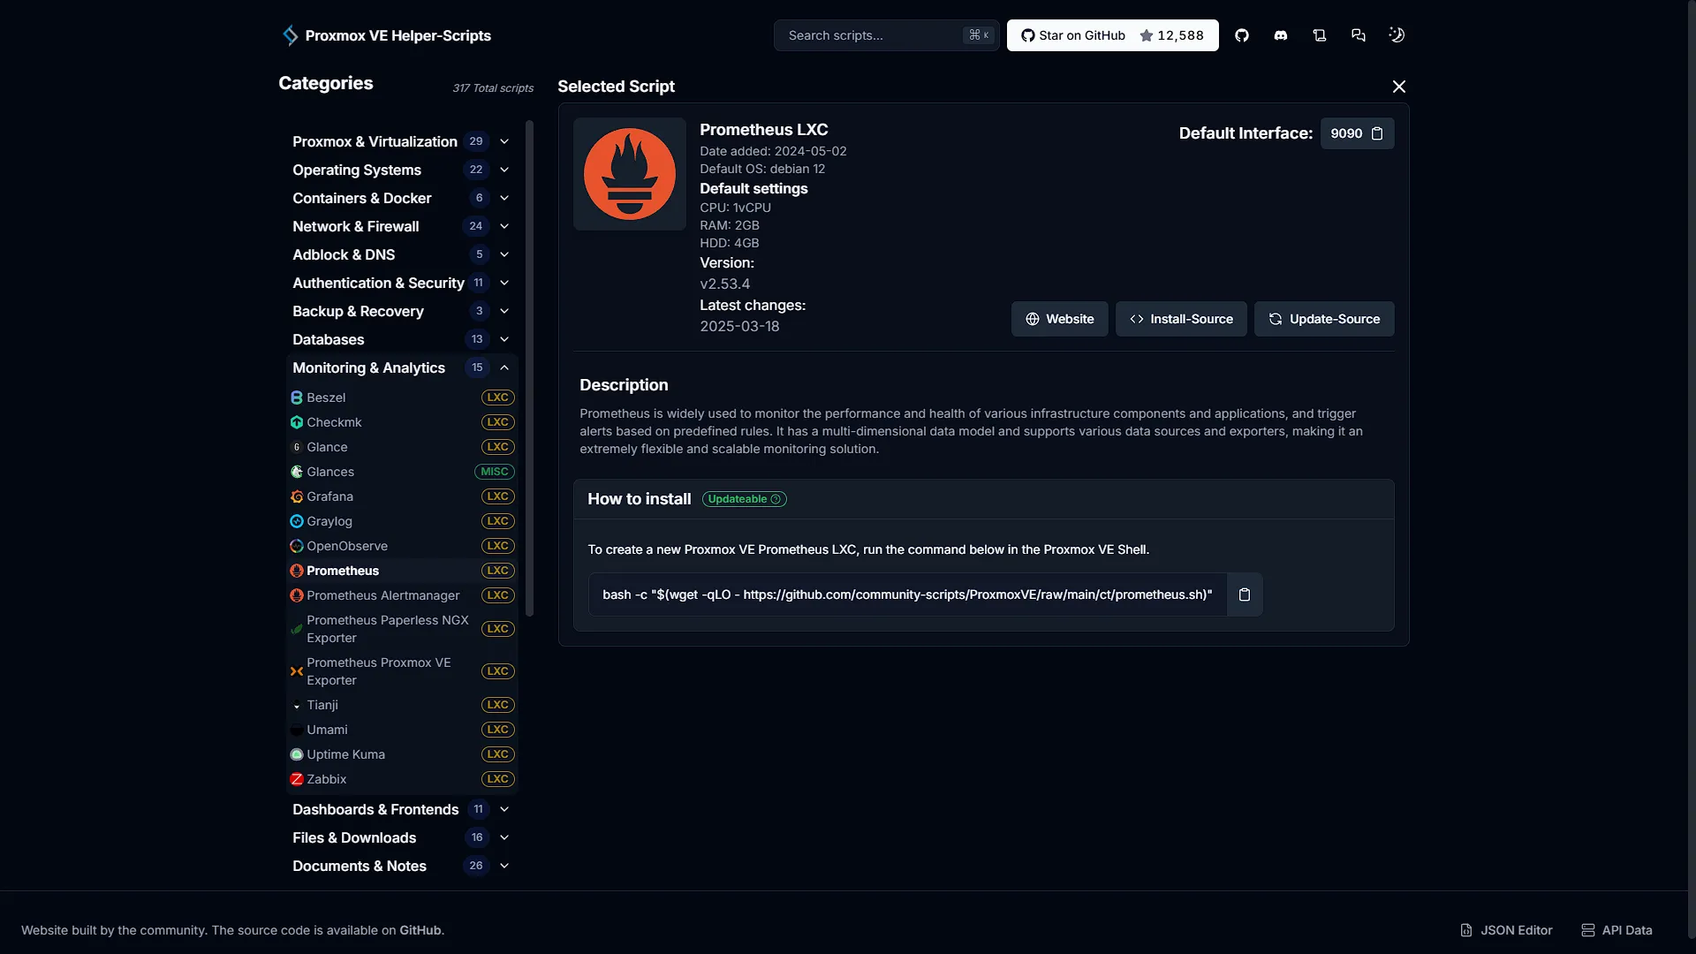Open the GitHub repository icon in header
The height and width of the screenshot is (954, 1696).
pyautogui.click(x=1242, y=35)
